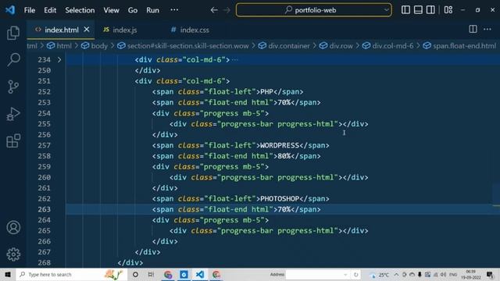Image resolution: width=500 pixels, height=281 pixels.
Task: Click the 70% value on line 253
Action: pyautogui.click(x=284, y=102)
